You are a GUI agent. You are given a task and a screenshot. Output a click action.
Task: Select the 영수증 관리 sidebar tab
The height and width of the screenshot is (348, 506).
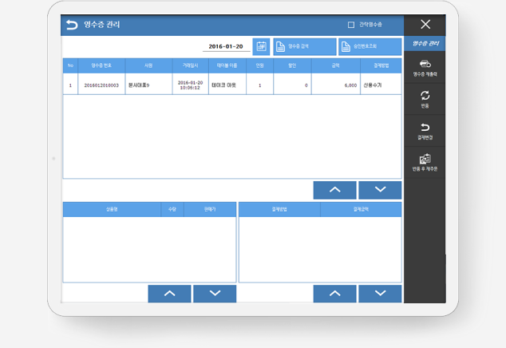click(x=425, y=43)
